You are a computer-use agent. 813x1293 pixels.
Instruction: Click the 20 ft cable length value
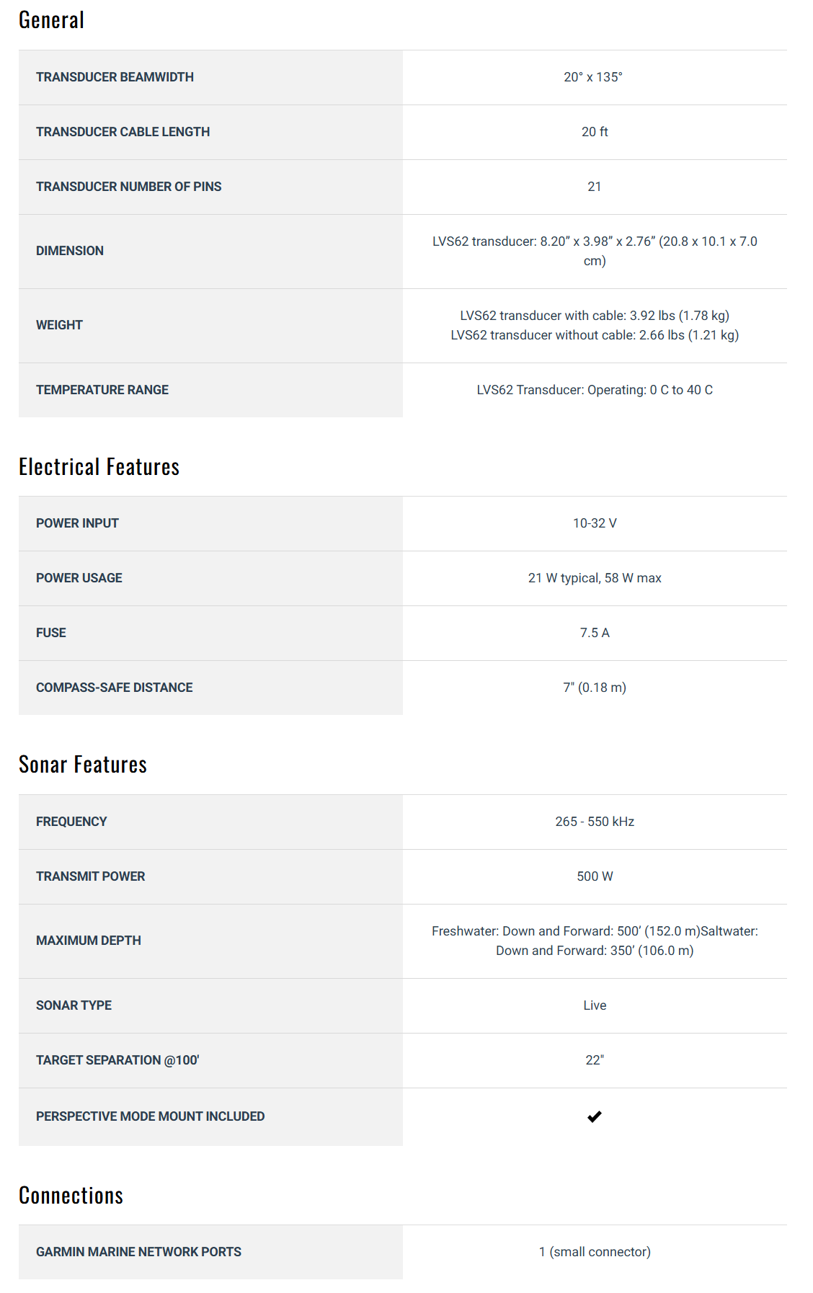[595, 132]
